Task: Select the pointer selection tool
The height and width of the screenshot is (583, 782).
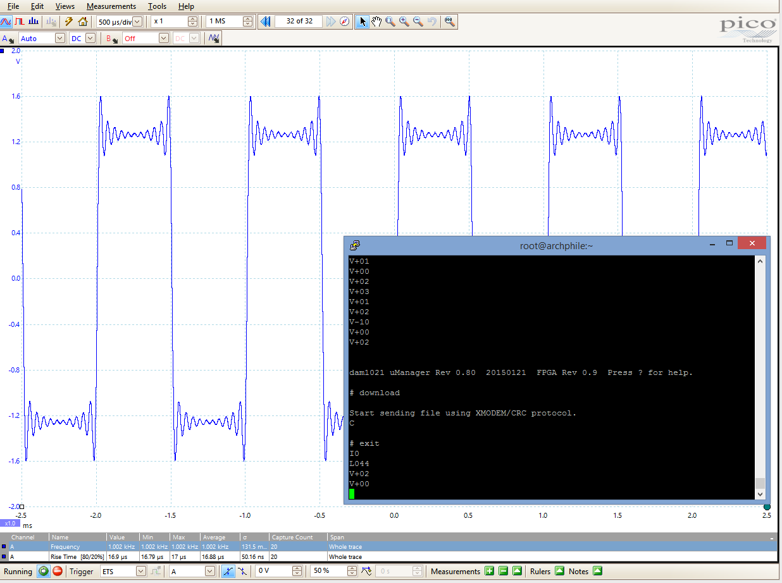Action: pos(363,21)
